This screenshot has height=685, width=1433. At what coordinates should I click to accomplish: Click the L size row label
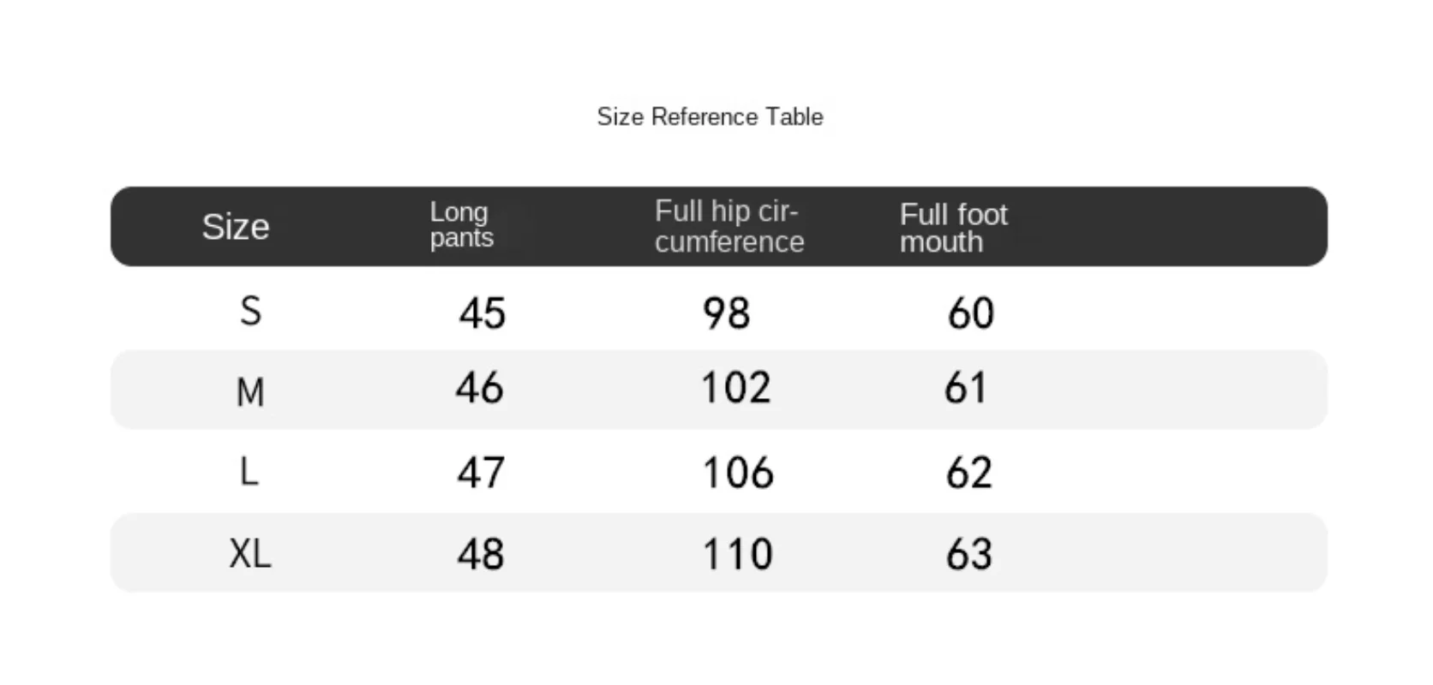(x=249, y=472)
